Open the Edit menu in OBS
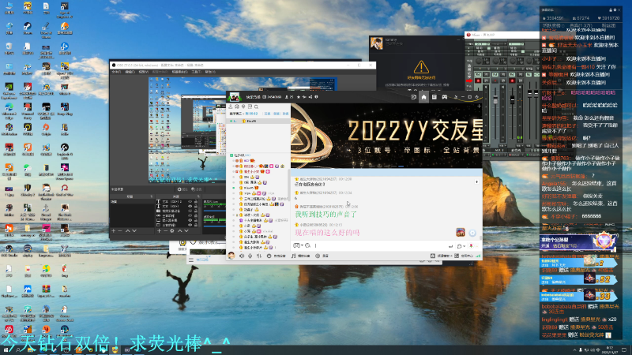 tap(130, 72)
